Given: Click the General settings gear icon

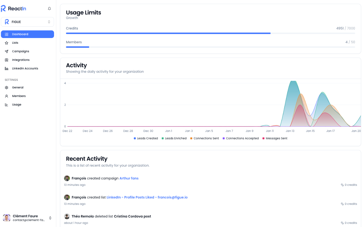Looking at the screenshot, I should (7, 88).
